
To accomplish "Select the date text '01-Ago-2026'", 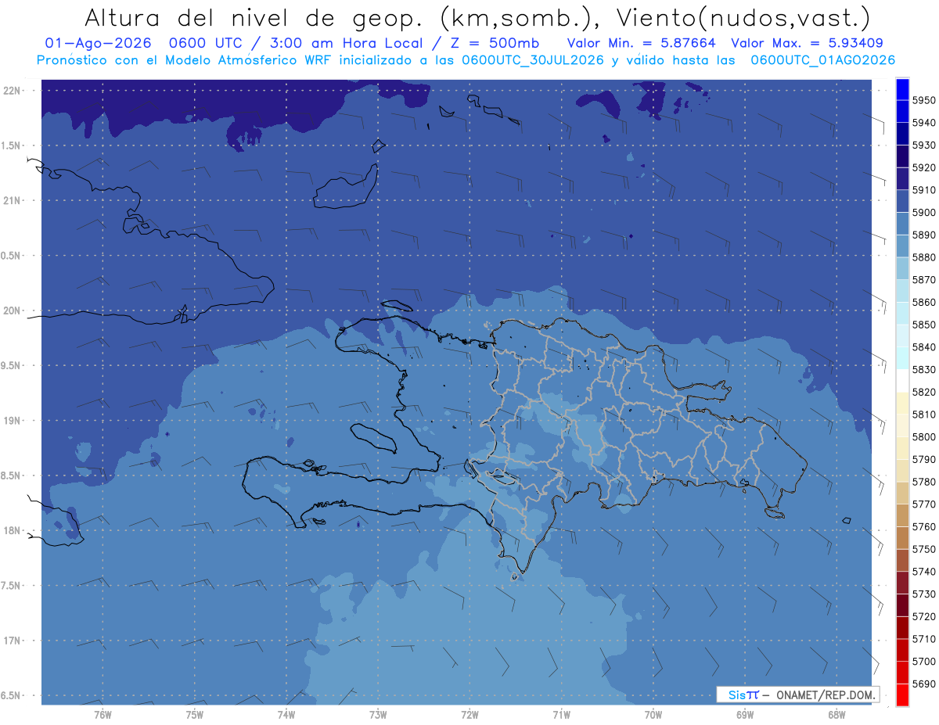I will point(98,43).
